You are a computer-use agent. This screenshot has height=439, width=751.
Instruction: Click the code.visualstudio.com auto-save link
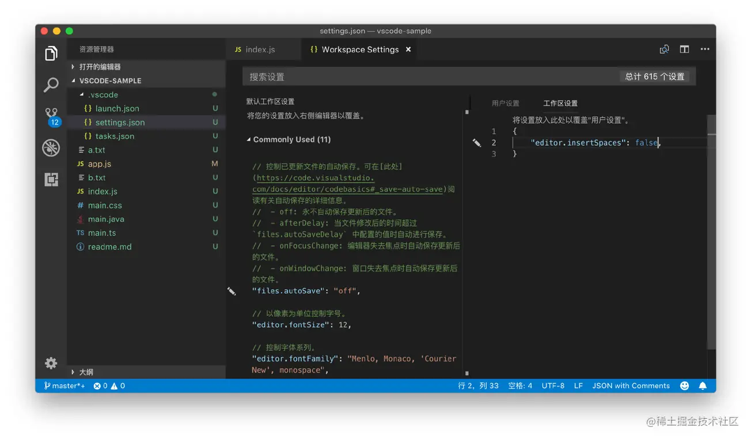tap(316, 178)
